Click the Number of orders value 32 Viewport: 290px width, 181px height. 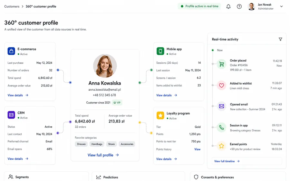[x=51, y=70]
